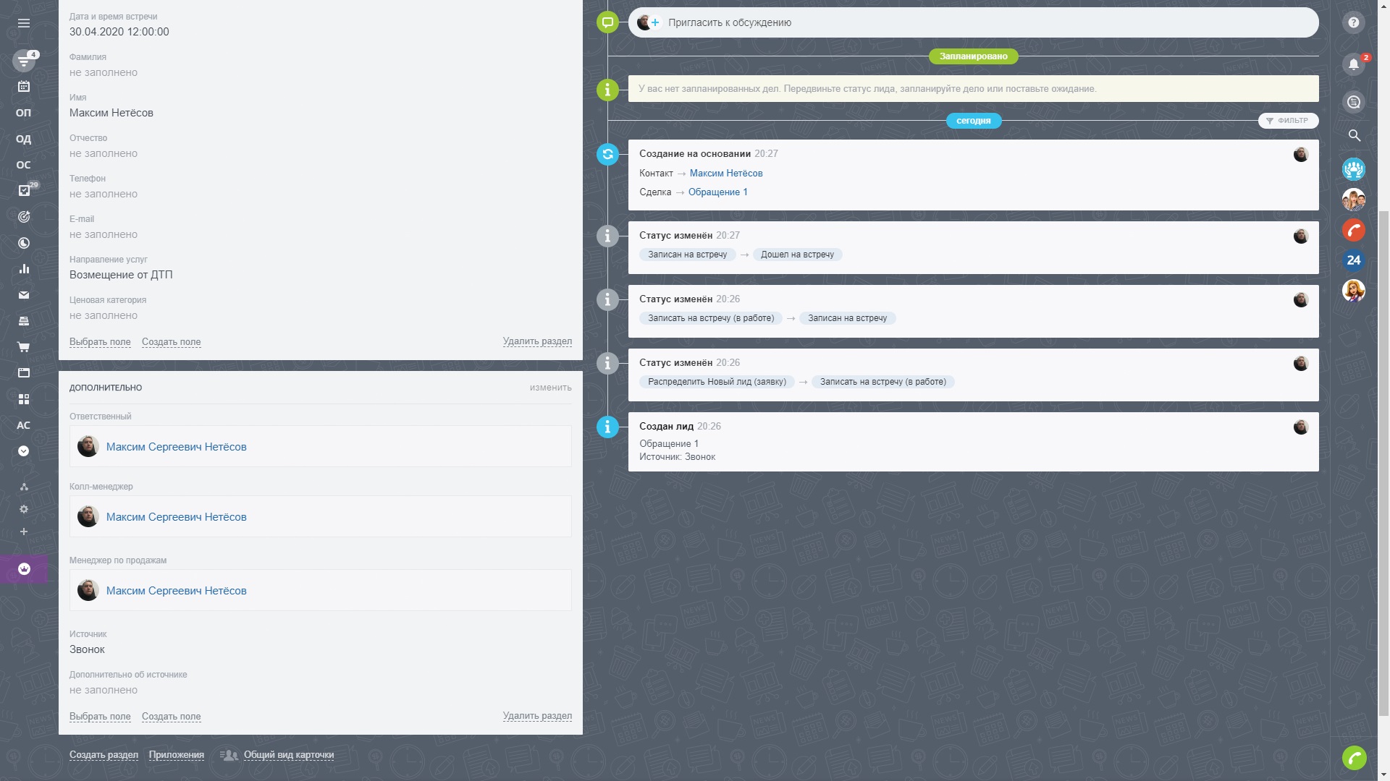Open the Обращение 1 deal link
The image size is (1390, 781).
[x=717, y=192]
